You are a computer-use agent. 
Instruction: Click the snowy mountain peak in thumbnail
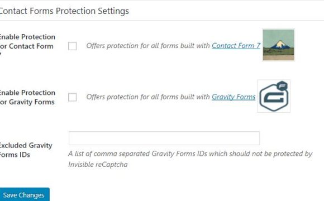(x=279, y=44)
